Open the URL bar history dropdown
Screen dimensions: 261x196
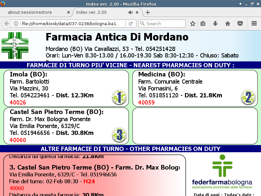pyautogui.click(x=121, y=24)
